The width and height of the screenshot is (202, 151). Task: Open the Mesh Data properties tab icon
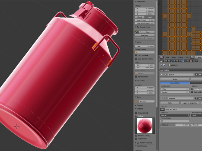[186, 61]
